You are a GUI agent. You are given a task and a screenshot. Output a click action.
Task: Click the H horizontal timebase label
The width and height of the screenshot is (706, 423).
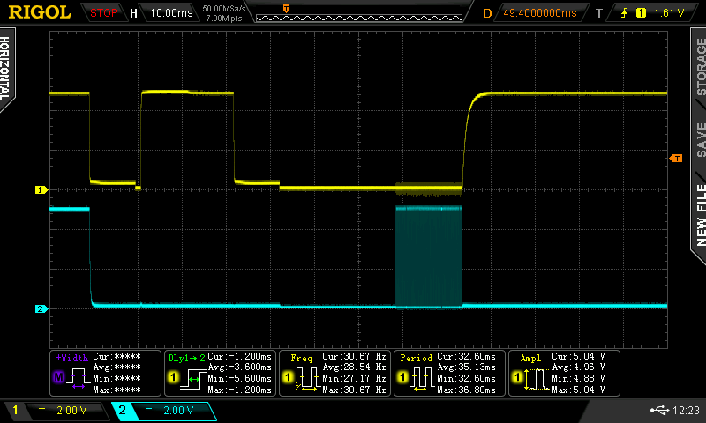click(133, 13)
